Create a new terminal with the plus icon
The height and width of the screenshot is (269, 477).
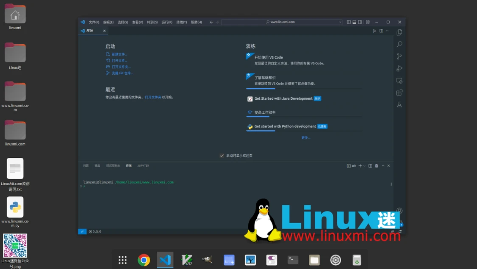pyautogui.click(x=360, y=166)
